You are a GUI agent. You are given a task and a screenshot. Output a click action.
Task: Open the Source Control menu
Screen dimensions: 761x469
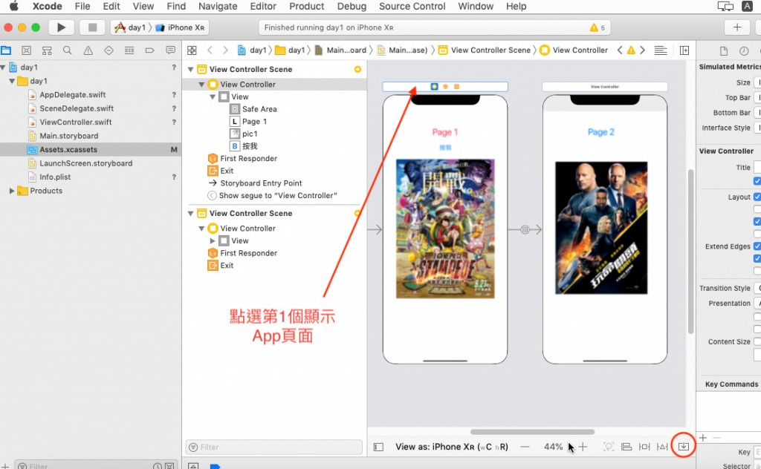click(412, 6)
